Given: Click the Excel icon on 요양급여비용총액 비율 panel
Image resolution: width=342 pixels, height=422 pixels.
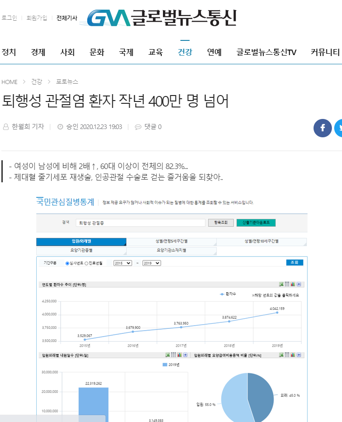Looking at the screenshot, I should [281, 355].
